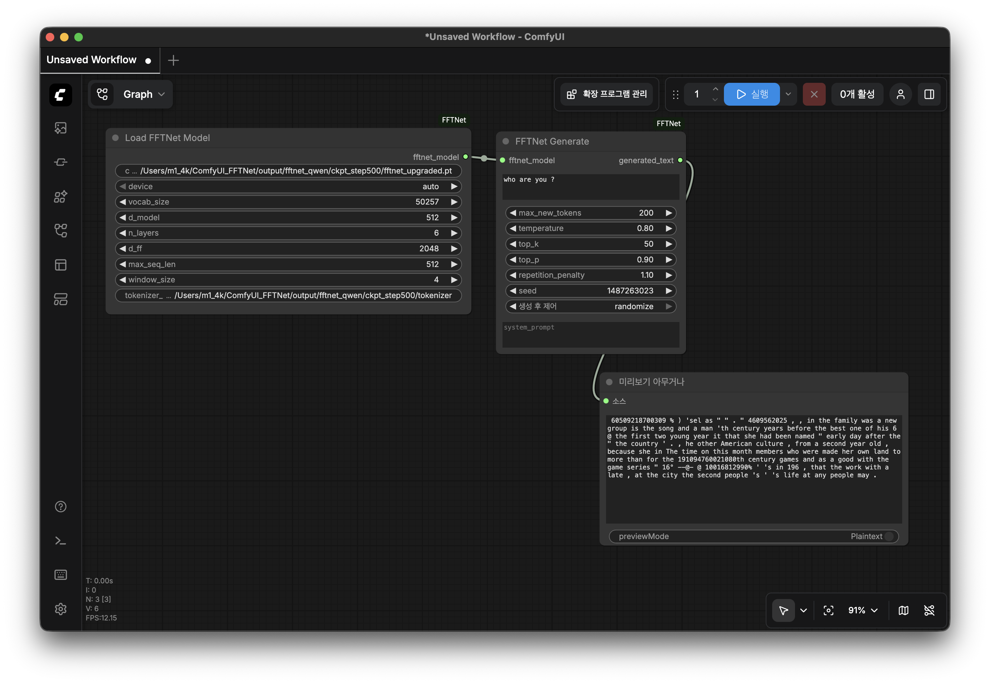Viewport: 990px width, 684px height.
Task: Open the queue stack icon in sidebar
Action: [60, 299]
